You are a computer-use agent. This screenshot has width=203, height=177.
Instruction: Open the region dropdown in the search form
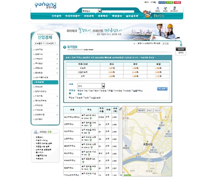click(x=91, y=86)
